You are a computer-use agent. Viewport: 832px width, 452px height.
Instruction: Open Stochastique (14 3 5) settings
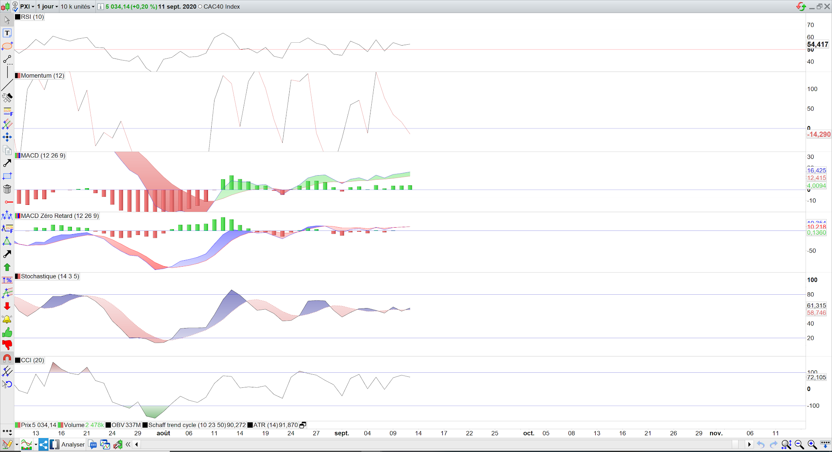click(47, 276)
